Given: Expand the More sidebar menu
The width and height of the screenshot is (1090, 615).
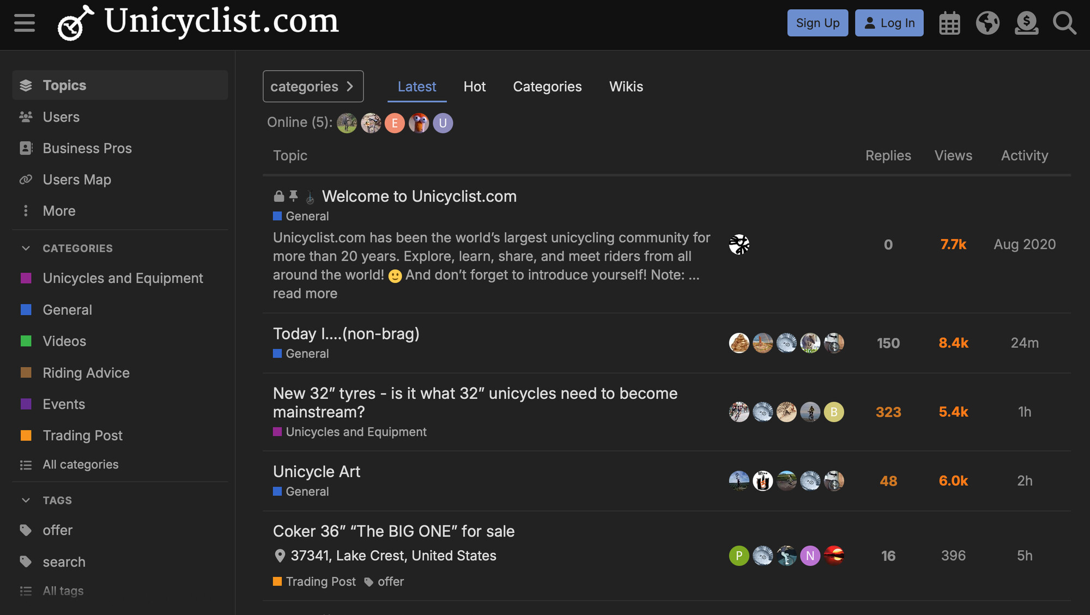Looking at the screenshot, I should 59,211.
